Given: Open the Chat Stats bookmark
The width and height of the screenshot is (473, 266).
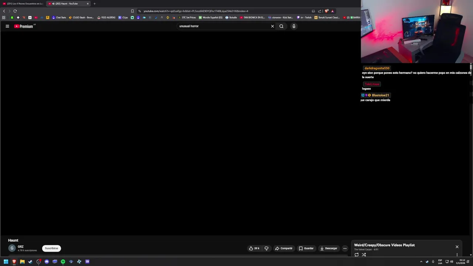Looking at the screenshot, I should point(59,17).
